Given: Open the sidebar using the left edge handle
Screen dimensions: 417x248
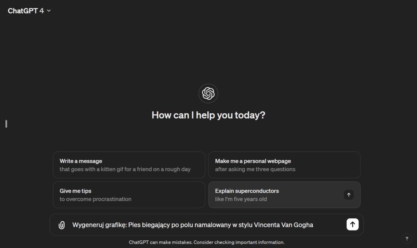Looking at the screenshot, I should [6, 124].
